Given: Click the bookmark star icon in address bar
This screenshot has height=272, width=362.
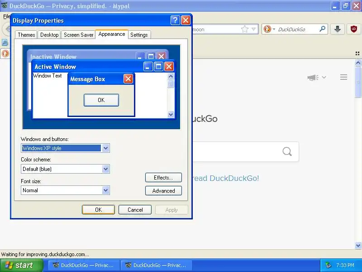Looking at the screenshot, I should pos(245,29).
